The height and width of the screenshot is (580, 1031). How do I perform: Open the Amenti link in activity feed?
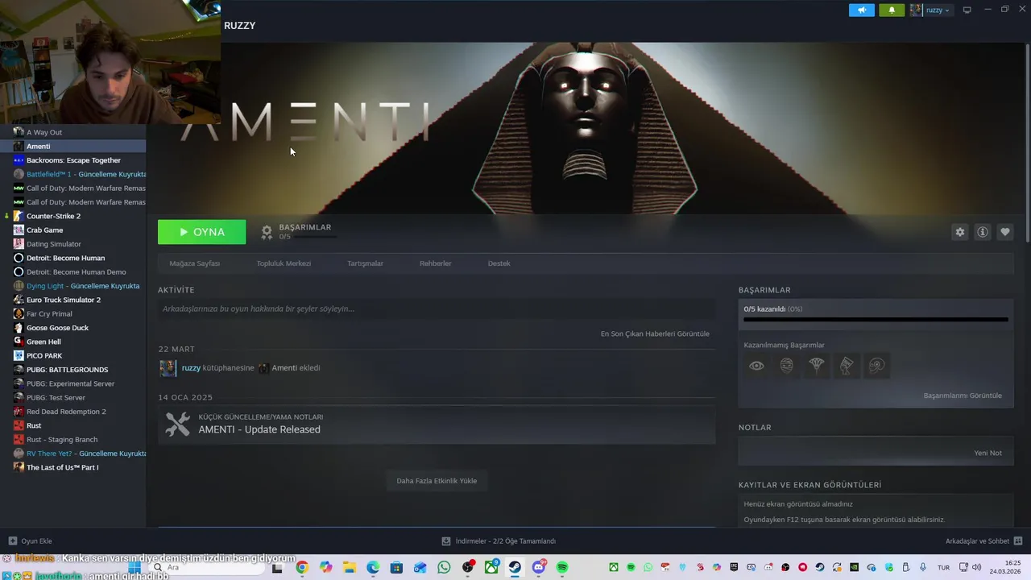(x=284, y=368)
